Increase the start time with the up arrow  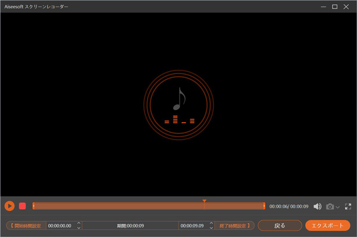[79, 223]
